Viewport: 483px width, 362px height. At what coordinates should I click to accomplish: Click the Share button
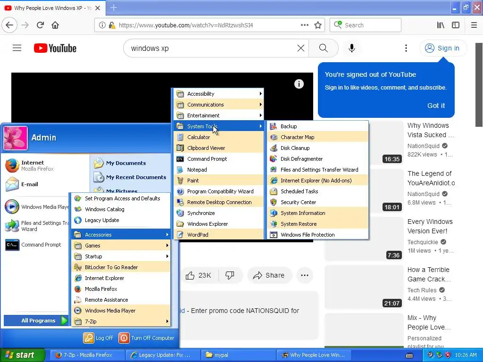click(268, 275)
